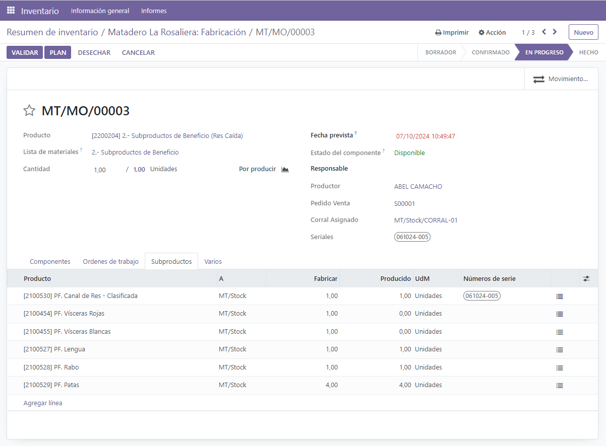Screen dimensions: 606x446
Task: Set the status to HECHO stage
Action: click(588, 52)
